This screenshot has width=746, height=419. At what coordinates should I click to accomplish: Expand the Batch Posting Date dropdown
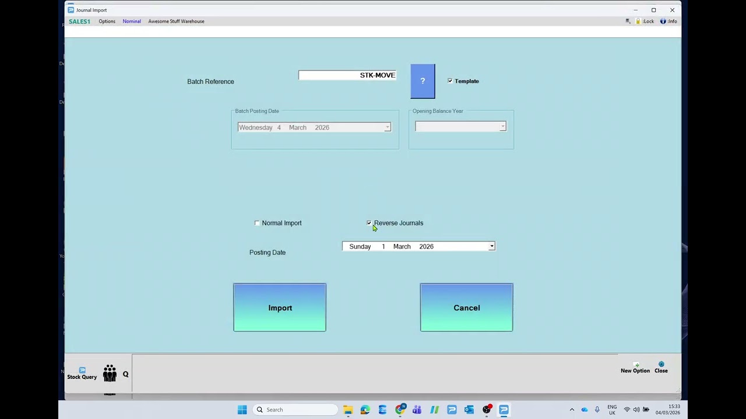pyautogui.click(x=387, y=127)
